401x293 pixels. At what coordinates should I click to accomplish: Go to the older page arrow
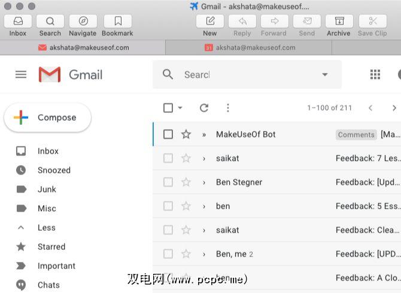pyautogui.click(x=394, y=108)
